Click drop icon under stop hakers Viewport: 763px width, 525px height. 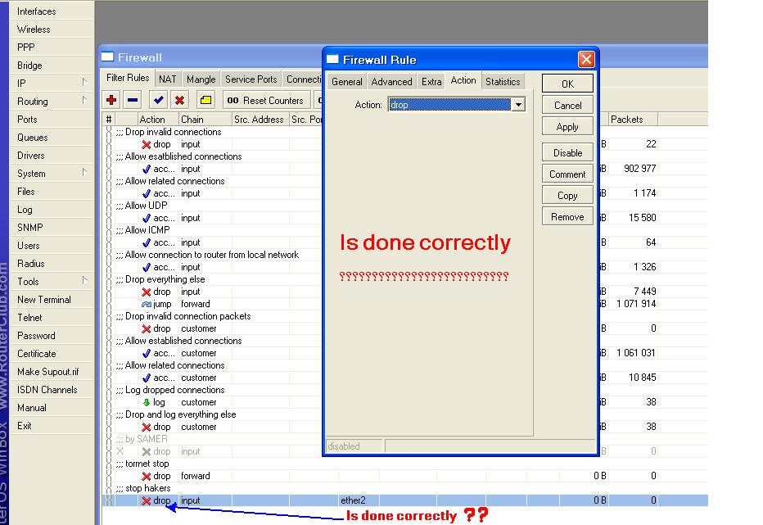(x=146, y=500)
